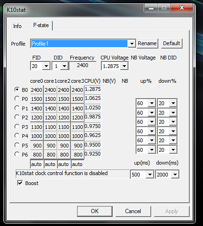This screenshot has width=203, height=226.
Task: Click P6 core3 800 button
Action: [x=77, y=155]
